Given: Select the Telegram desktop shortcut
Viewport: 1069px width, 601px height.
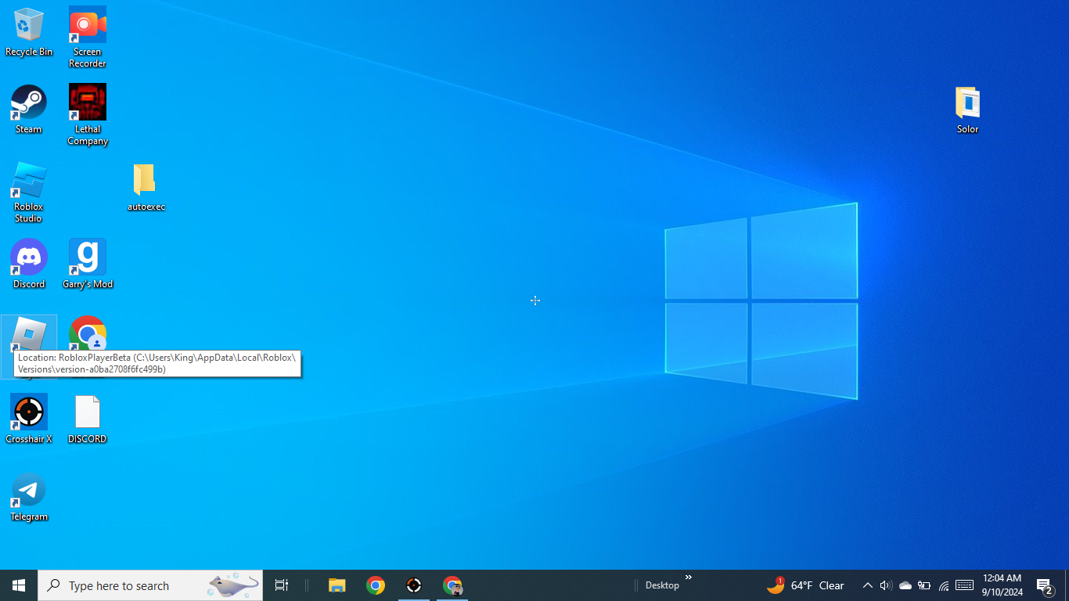Looking at the screenshot, I should [x=29, y=497].
